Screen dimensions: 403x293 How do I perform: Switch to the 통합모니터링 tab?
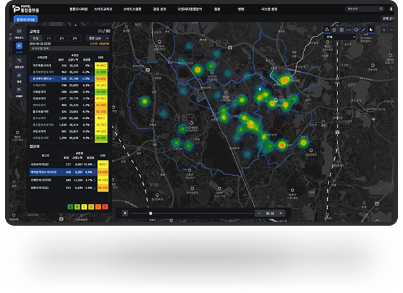coord(25,20)
